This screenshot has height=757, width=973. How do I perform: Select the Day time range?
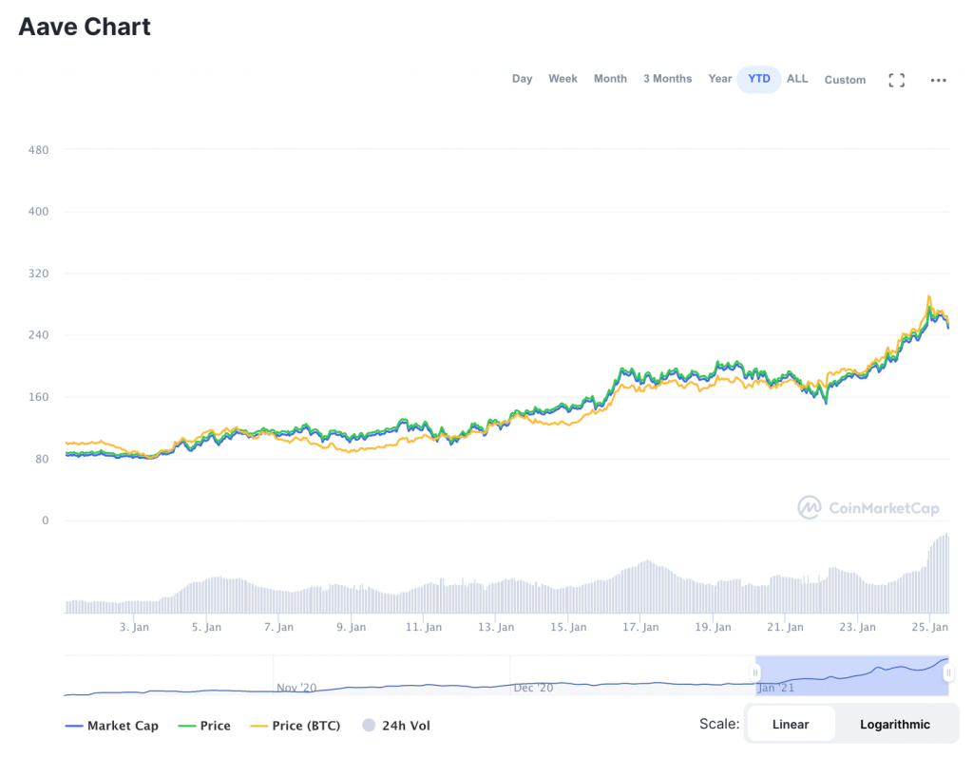(x=522, y=79)
